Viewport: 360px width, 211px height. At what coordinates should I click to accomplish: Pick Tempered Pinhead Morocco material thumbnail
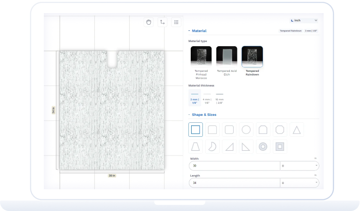tap(201, 56)
